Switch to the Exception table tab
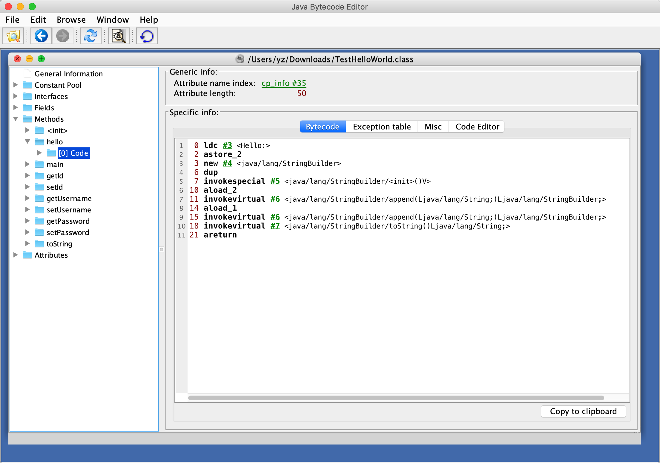Screen dimensions: 660x463 point(381,127)
